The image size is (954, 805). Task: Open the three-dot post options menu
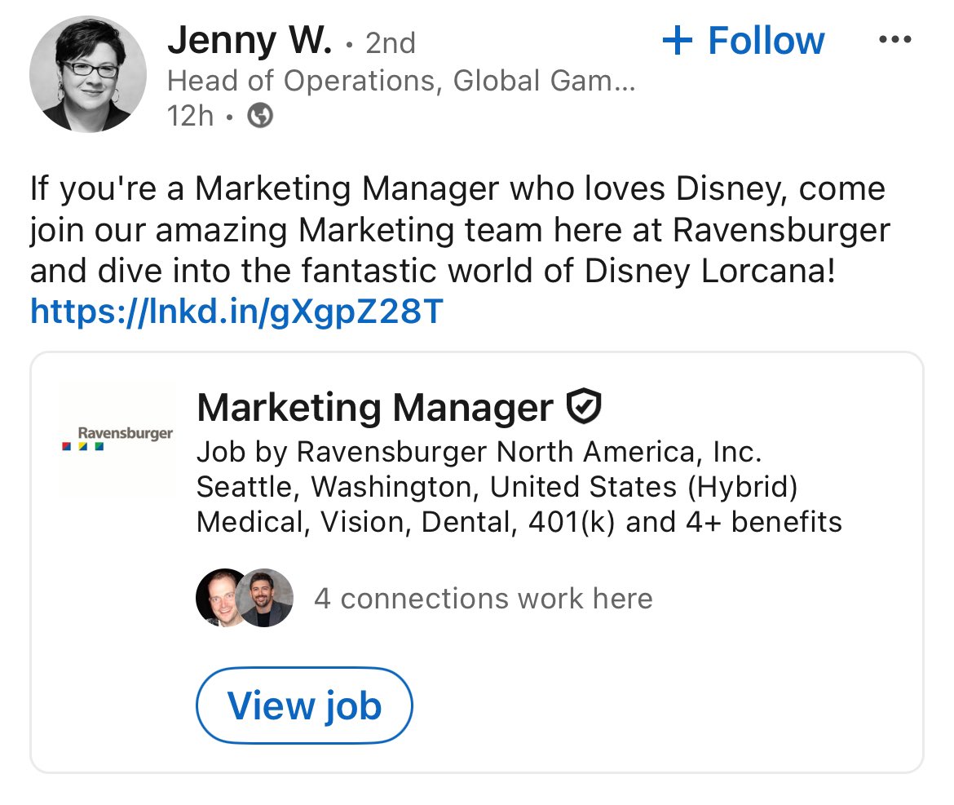(895, 40)
